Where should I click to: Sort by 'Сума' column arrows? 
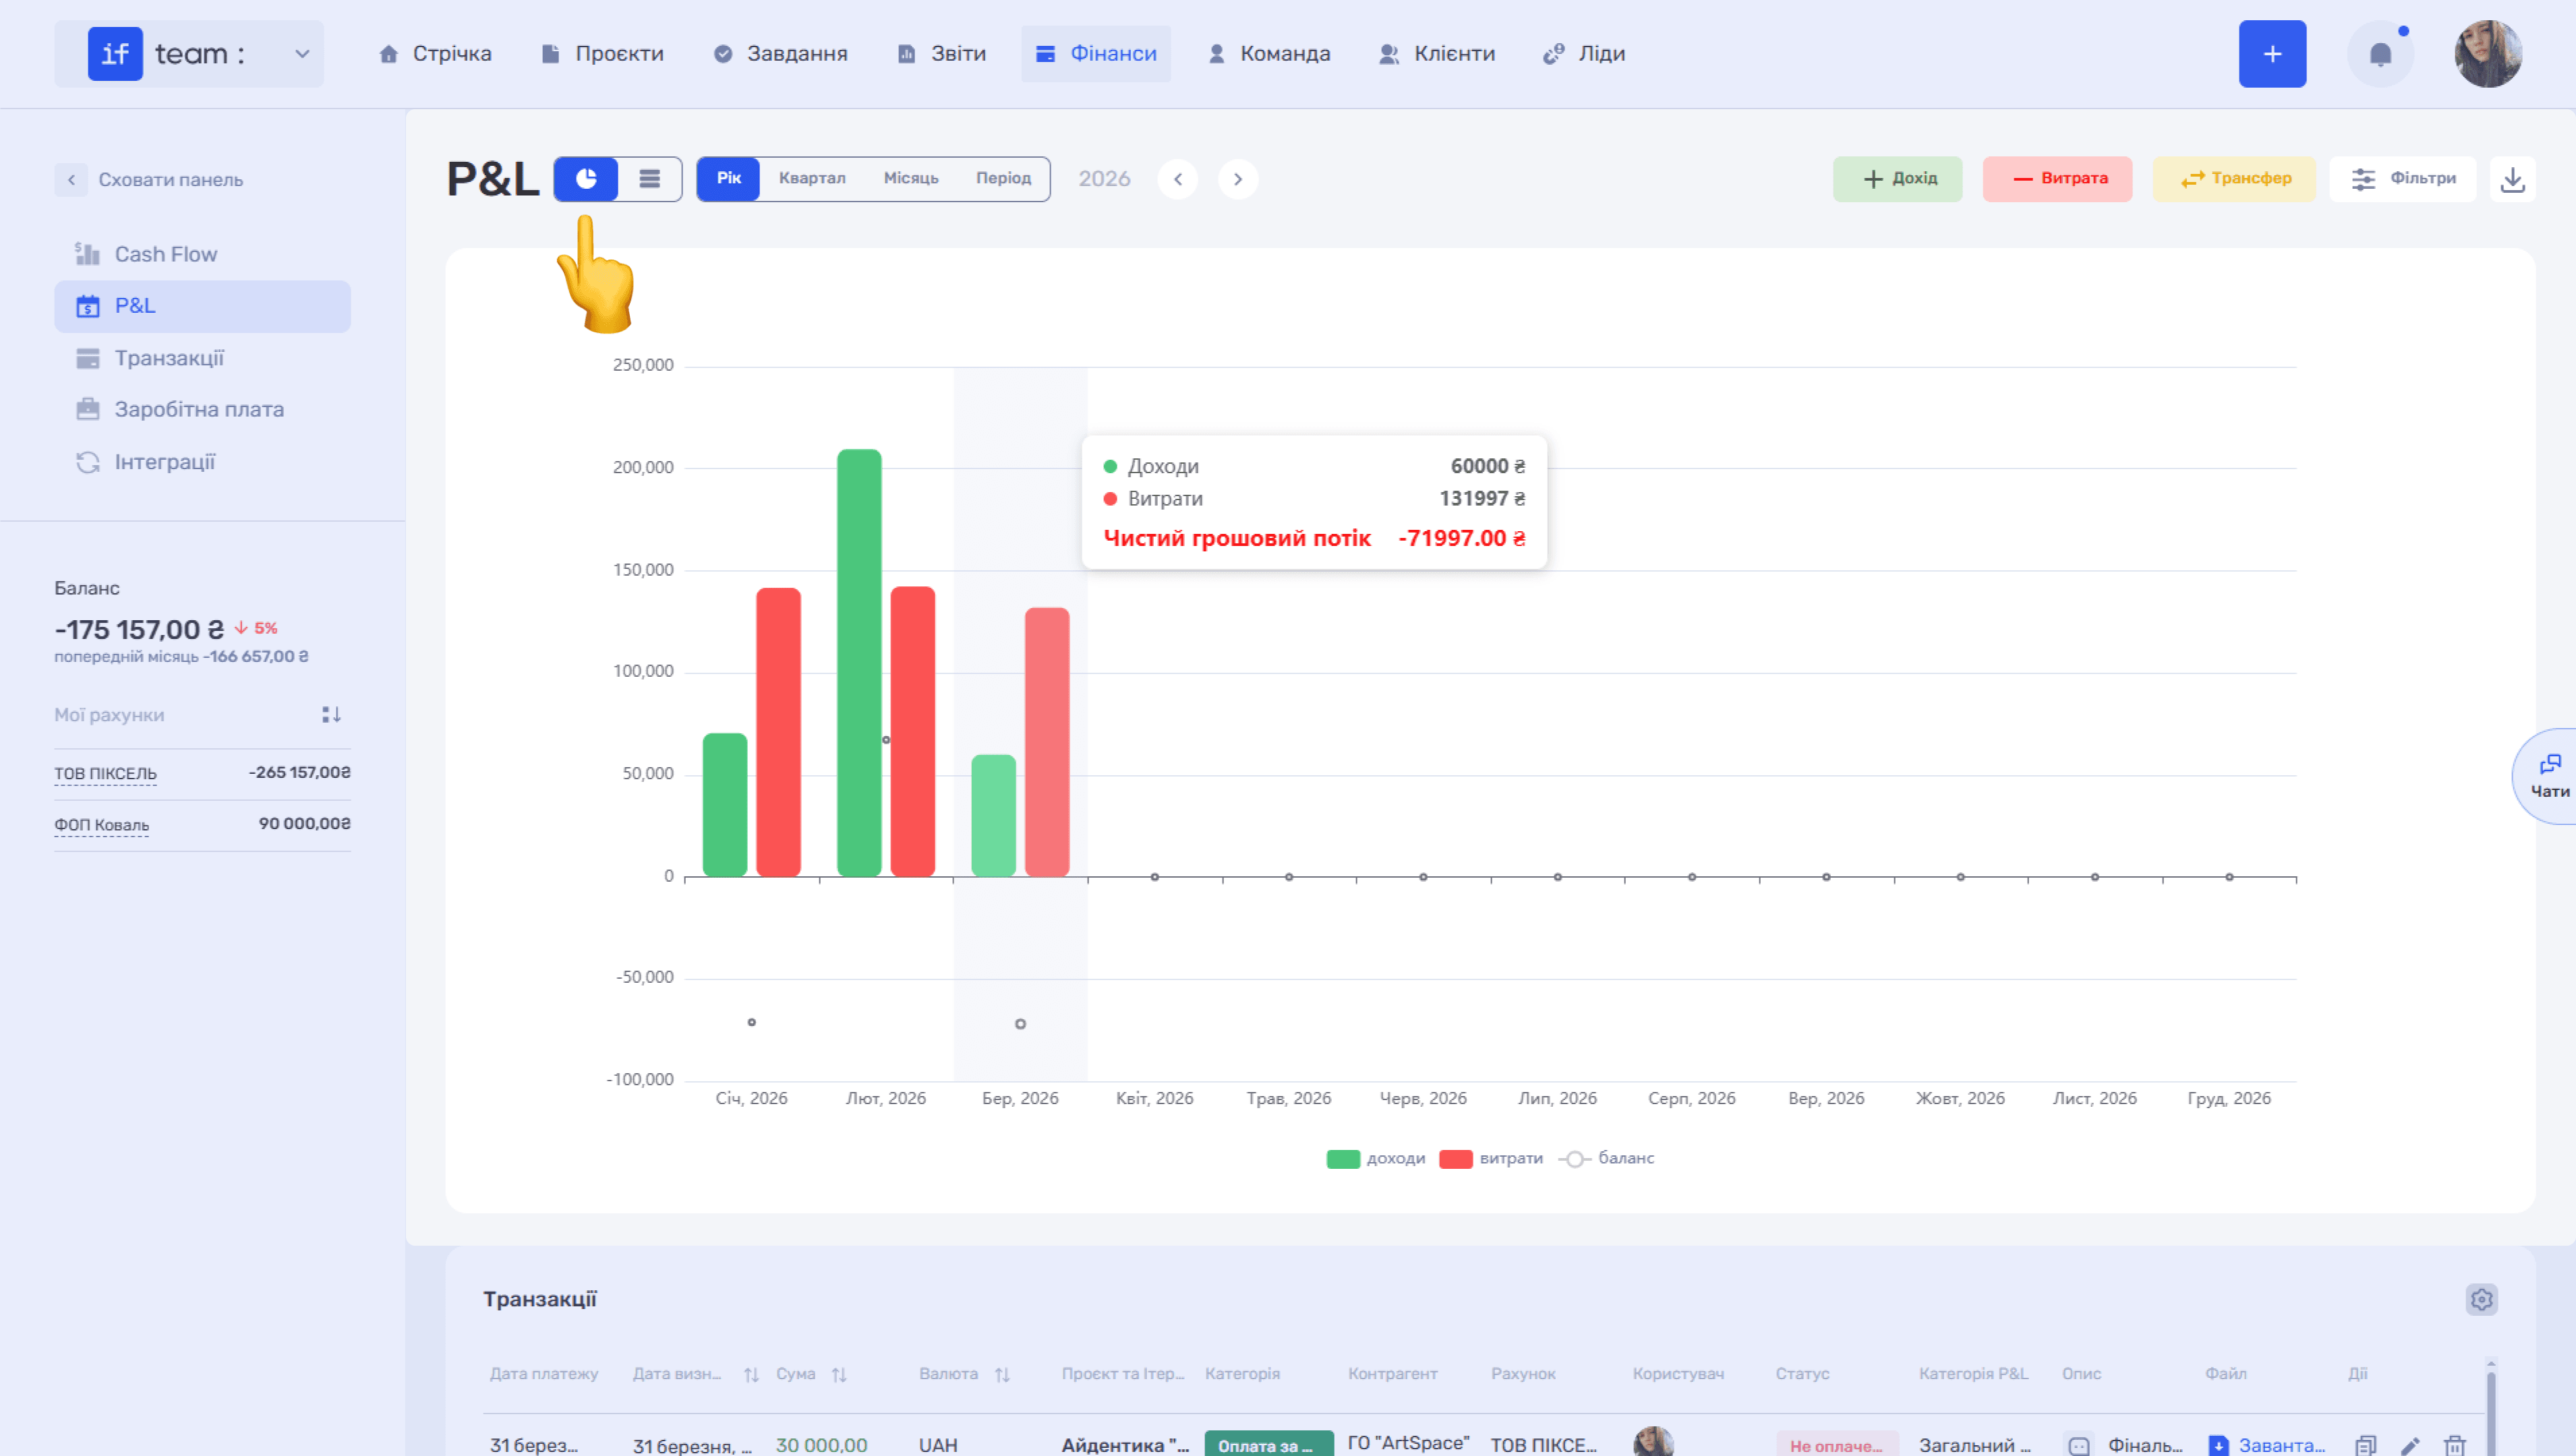[x=840, y=1375]
